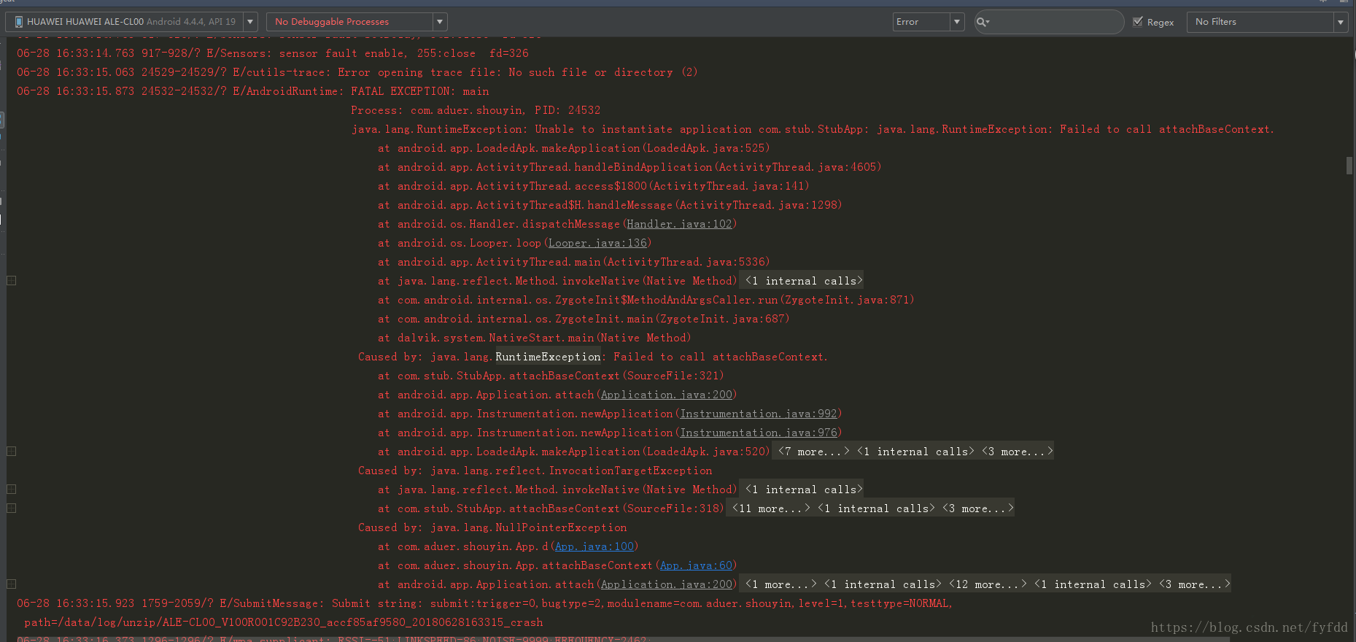This screenshot has height=642, width=1356.
Task: Open the Error log level dropdown
Action: (929, 22)
